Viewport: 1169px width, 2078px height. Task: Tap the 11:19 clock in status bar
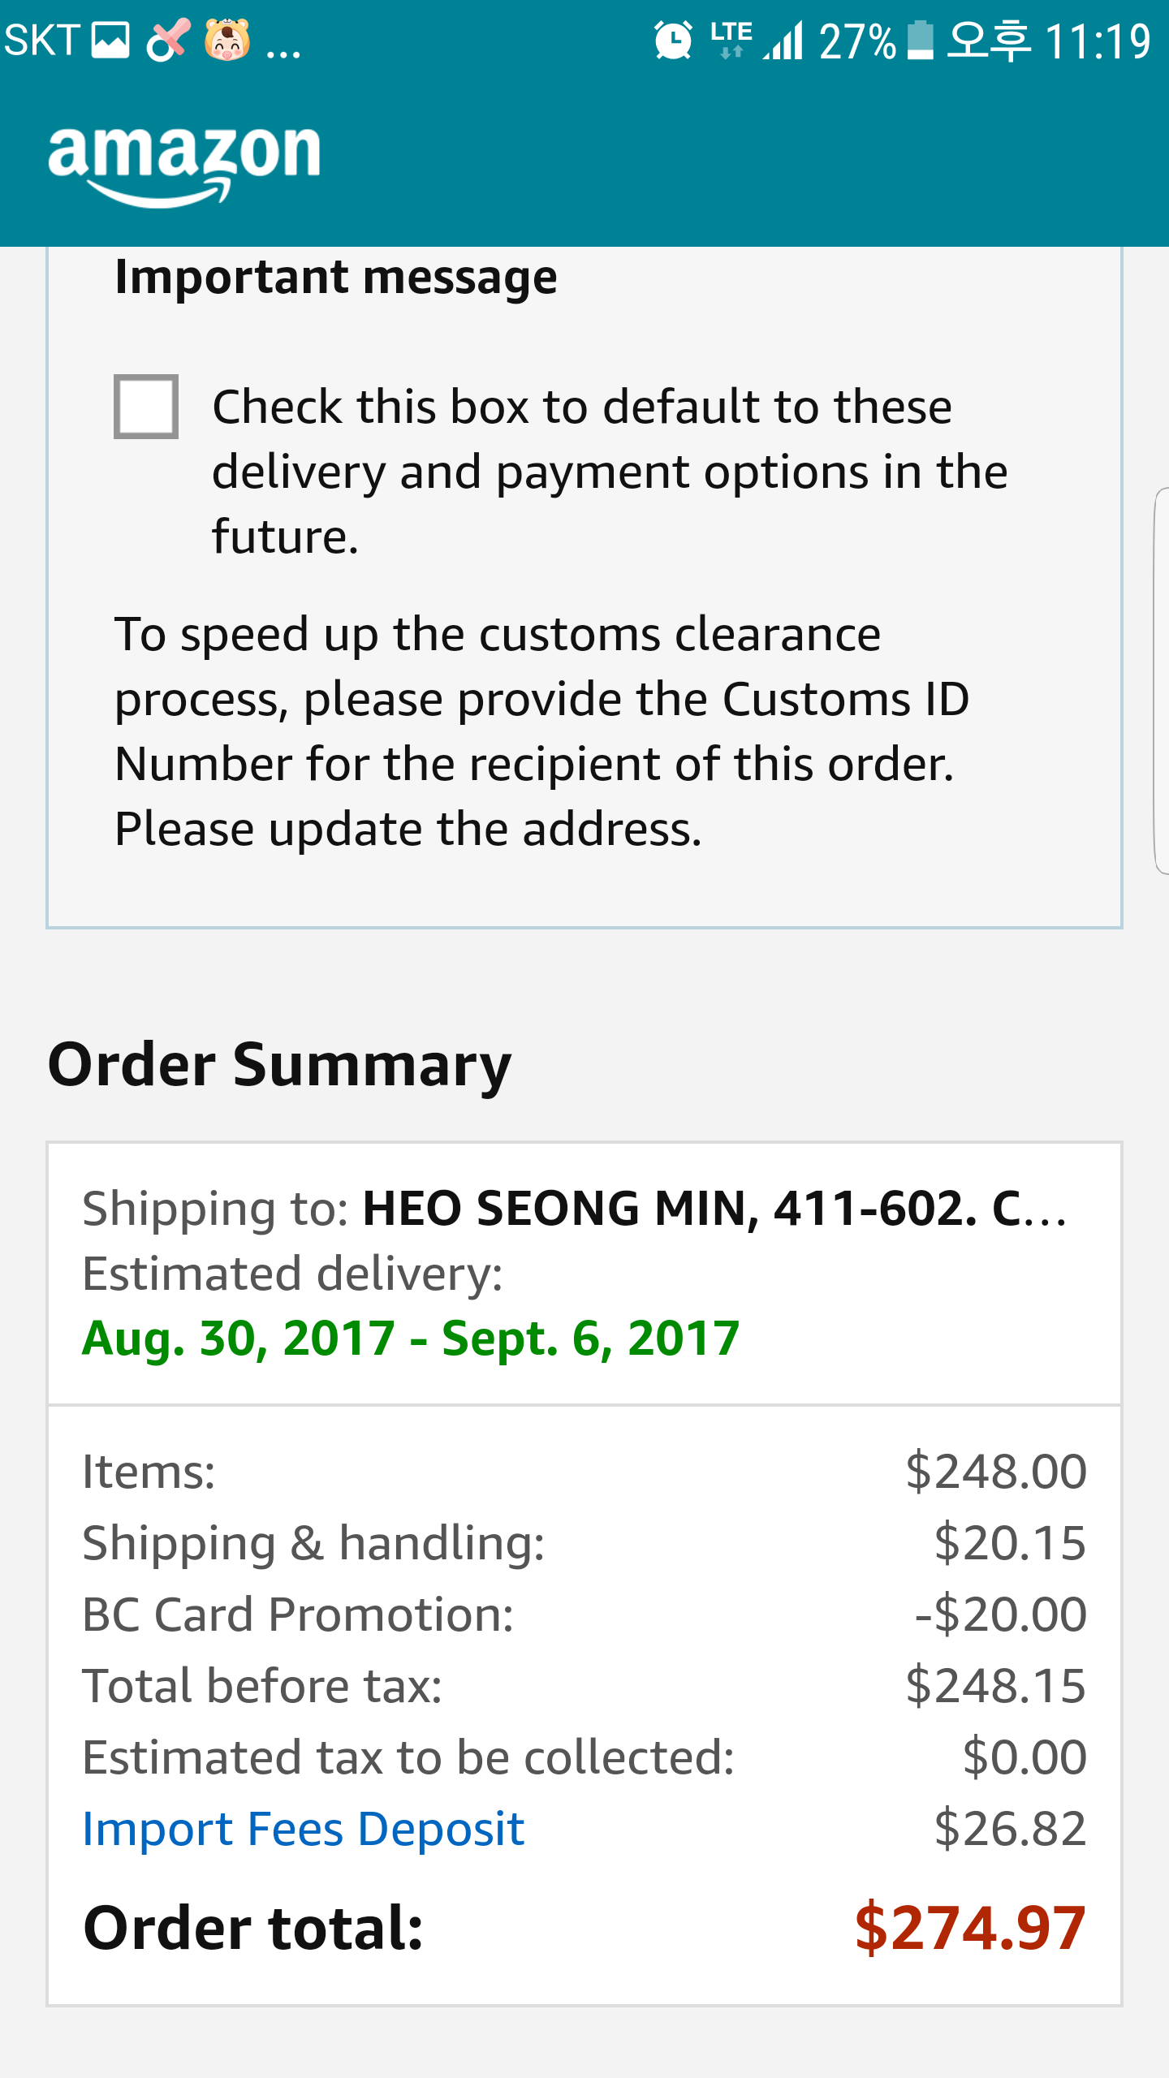pyautogui.click(x=1098, y=41)
